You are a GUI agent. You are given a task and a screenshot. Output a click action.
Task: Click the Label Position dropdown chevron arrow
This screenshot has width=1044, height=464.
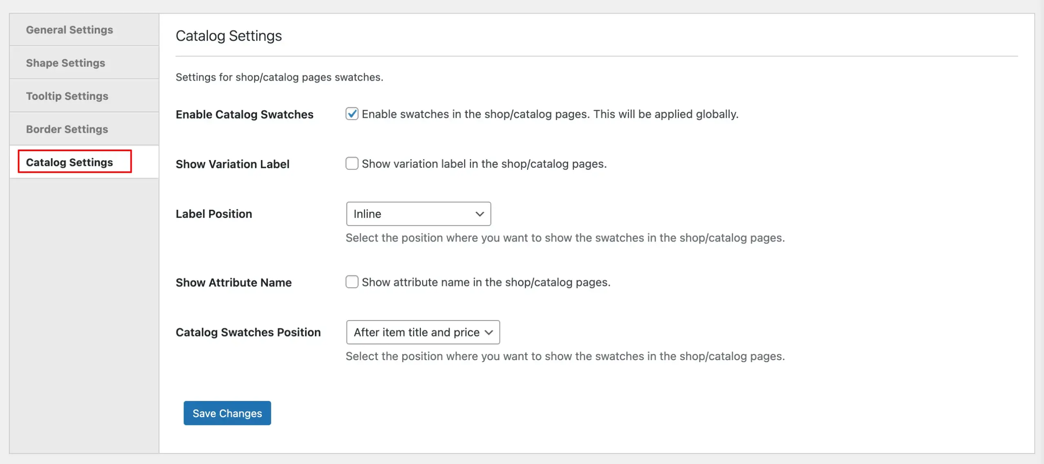(x=480, y=214)
